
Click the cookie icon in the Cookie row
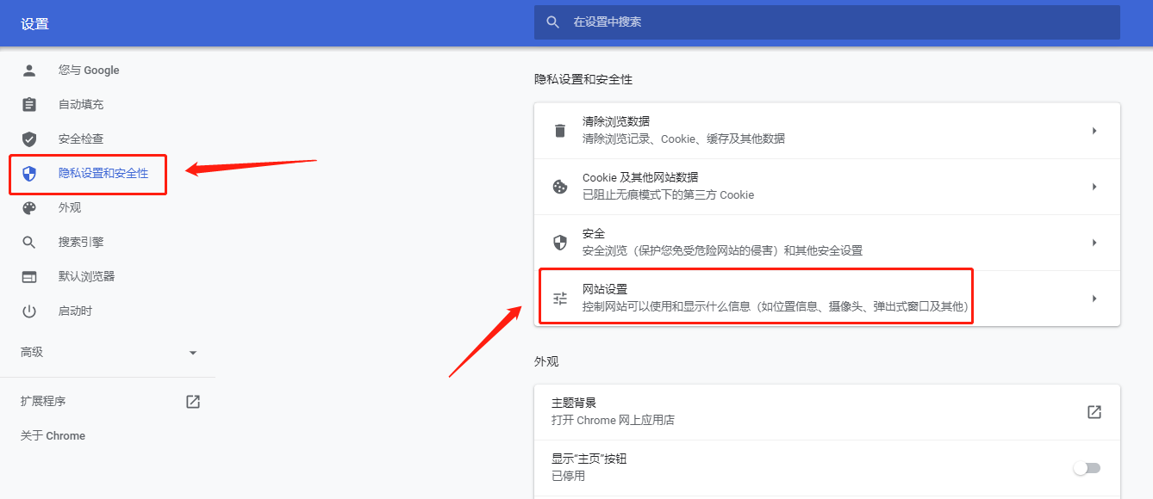click(x=560, y=187)
